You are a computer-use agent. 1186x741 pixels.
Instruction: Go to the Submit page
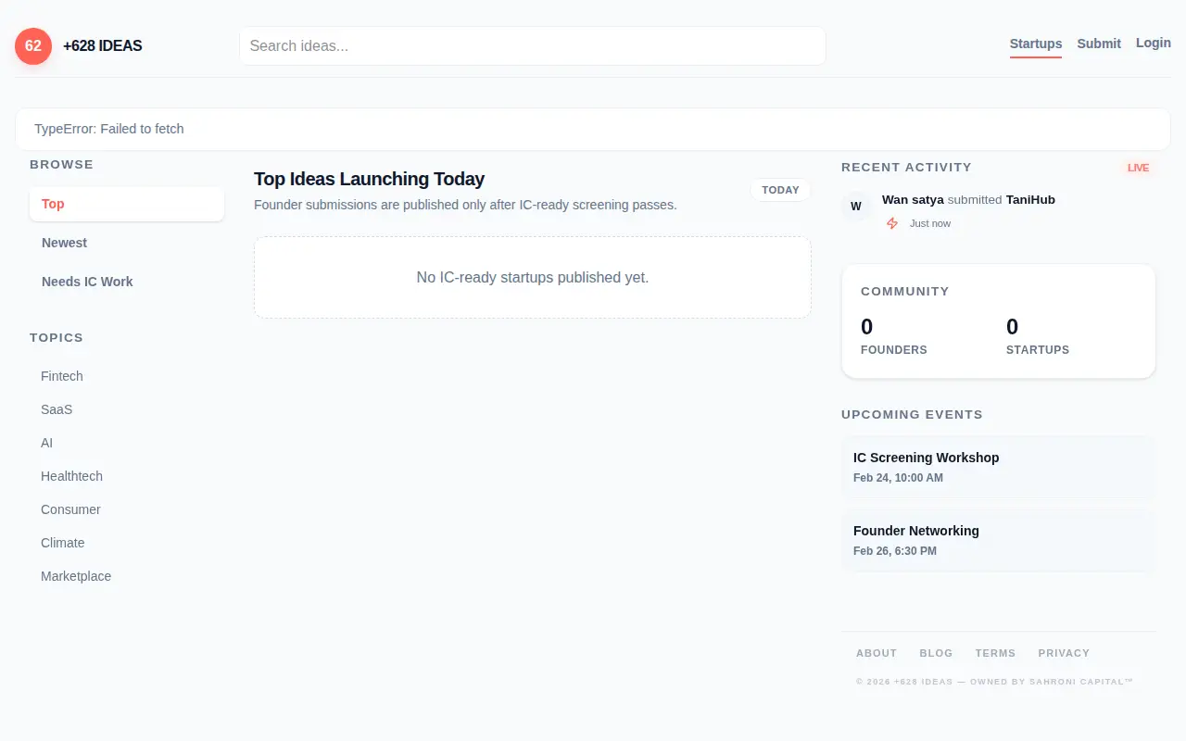[x=1099, y=44]
